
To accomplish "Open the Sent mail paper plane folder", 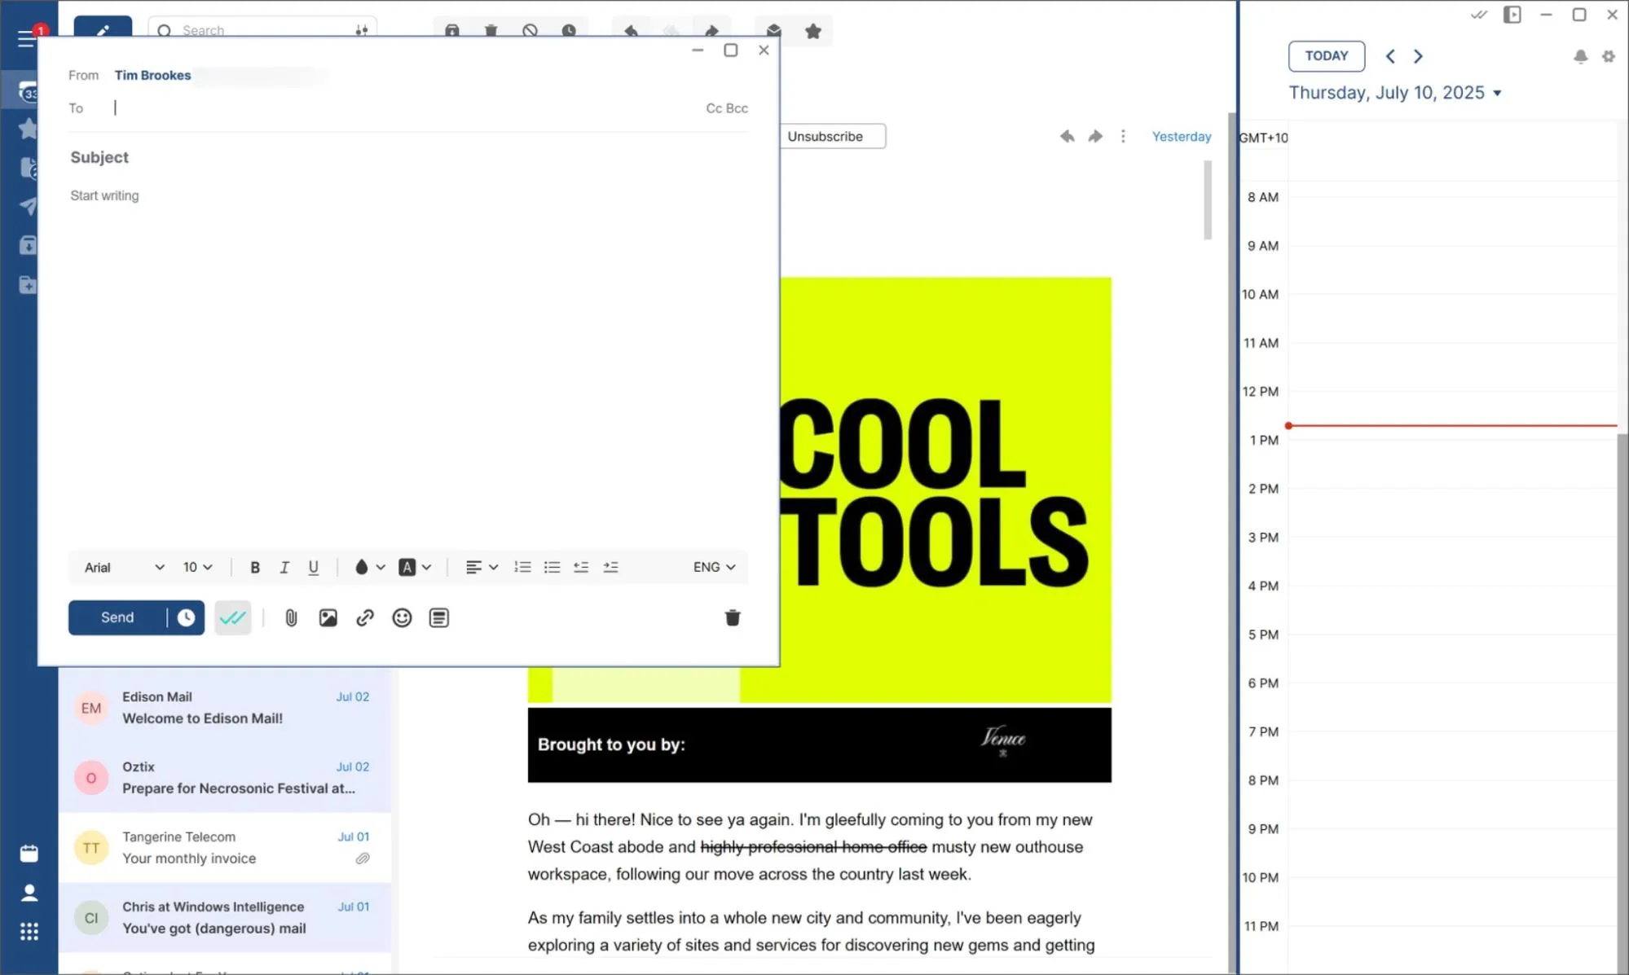I will 29,206.
